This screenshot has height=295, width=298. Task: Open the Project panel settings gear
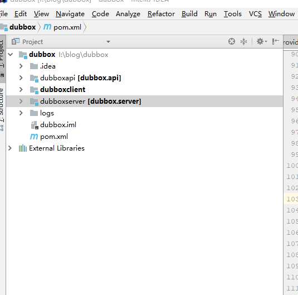click(261, 41)
